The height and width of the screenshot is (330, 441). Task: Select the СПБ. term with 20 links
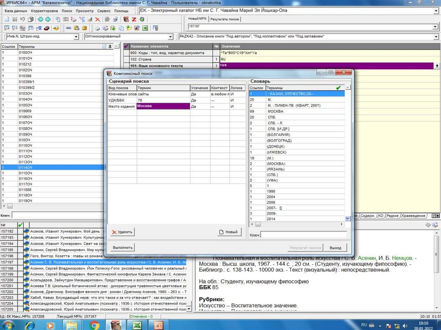click(x=297, y=117)
